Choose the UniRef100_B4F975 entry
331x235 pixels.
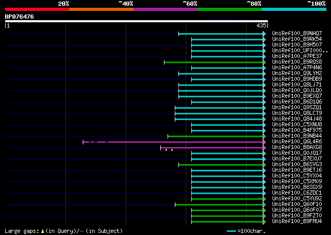pos(297,130)
